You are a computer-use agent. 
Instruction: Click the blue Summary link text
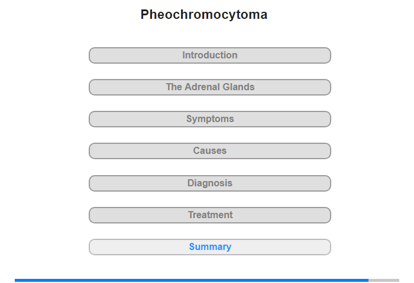(210, 247)
